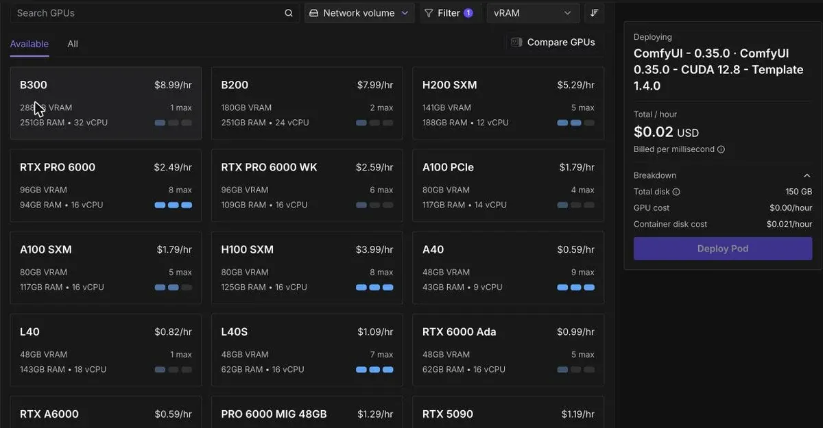Select the H200 SXM GPU card
Viewport: 823px width, 428px height.
tap(508, 103)
